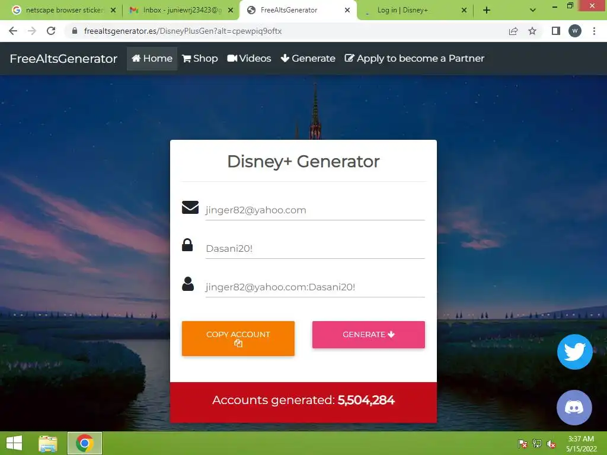607x455 pixels.
Task: Open the Generate menu item
Action: 308,59
